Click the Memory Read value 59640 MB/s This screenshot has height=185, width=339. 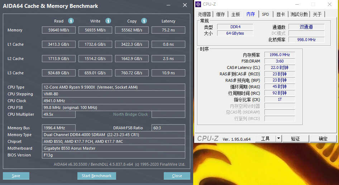click(58, 30)
